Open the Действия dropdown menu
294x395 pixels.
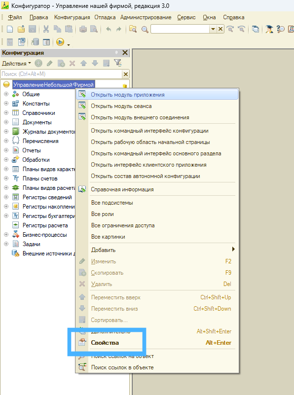tap(16, 64)
